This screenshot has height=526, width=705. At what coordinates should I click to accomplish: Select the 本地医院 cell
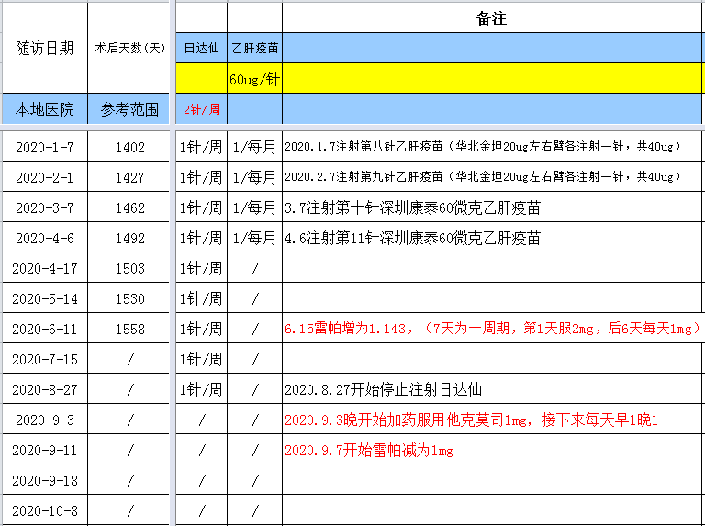[x=44, y=109]
